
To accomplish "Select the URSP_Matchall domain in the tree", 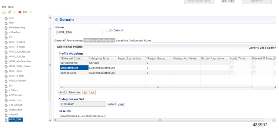I will [x=17, y=81].
